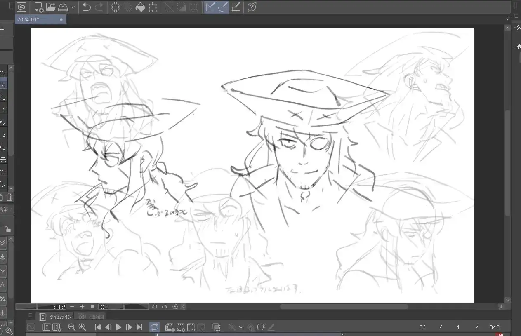Click the Undo arrow
Image resolution: width=521 pixels, height=336 pixels.
[87, 7]
